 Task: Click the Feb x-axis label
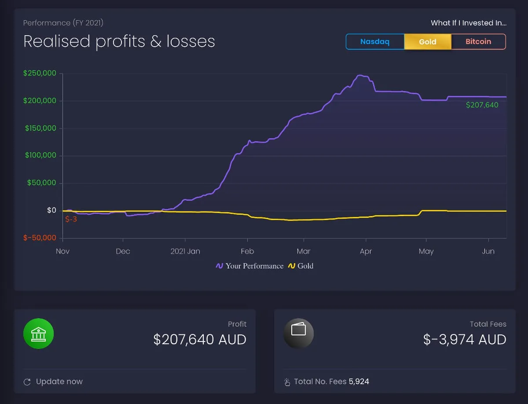247,251
